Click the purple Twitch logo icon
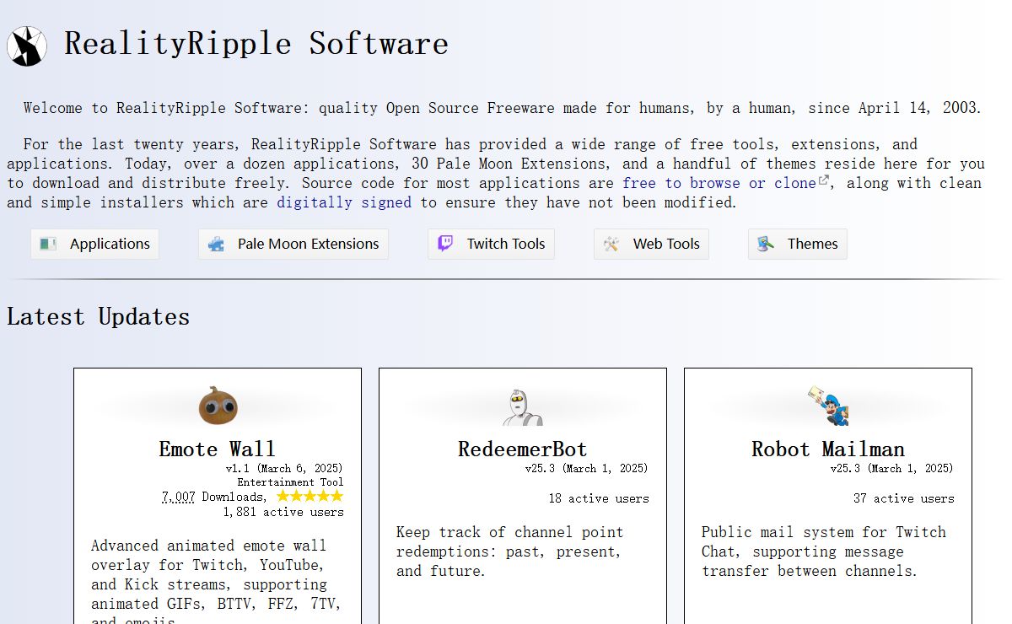Image resolution: width=1012 pixels, height=624 pixels. click(x=445, y=244)
